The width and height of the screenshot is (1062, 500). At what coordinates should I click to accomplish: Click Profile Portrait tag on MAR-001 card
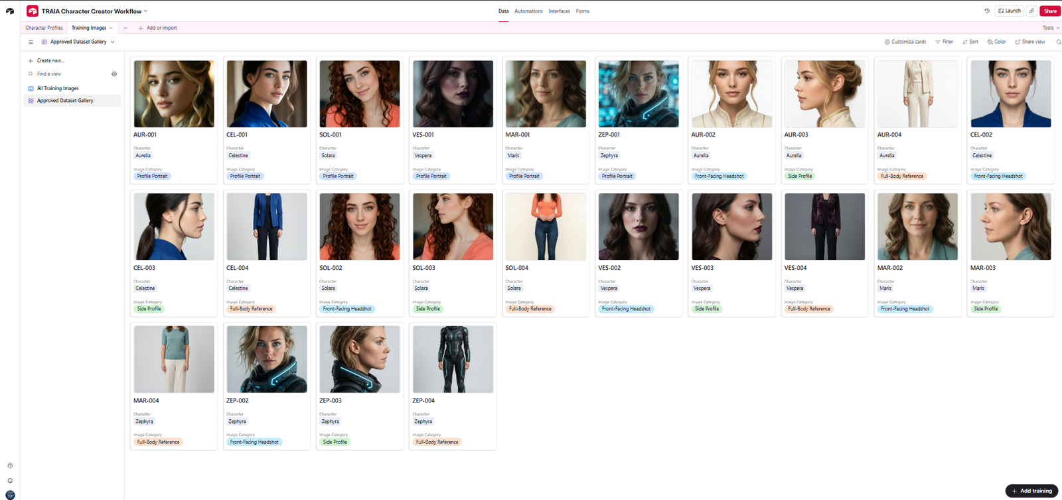point(524,176)
